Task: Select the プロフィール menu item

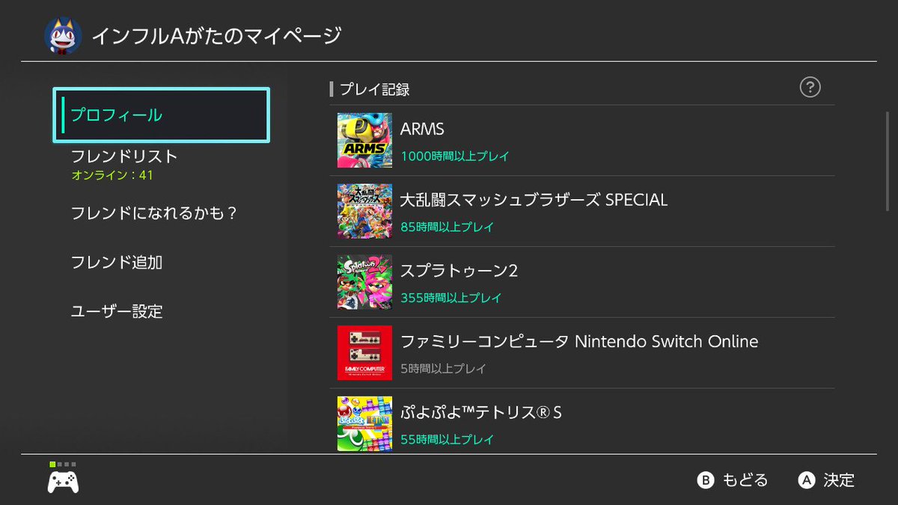Action: tap(162, 115)
